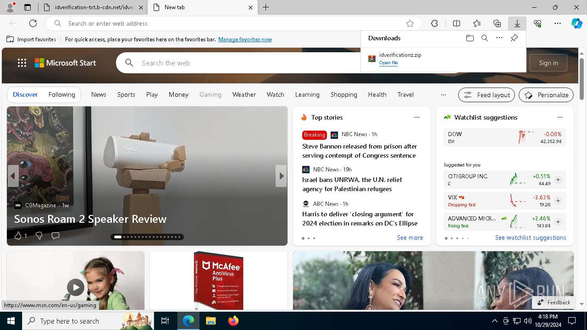The width and height of the screenshot is (587, 330).
Task: Expand more feed categories ellipsis
Action: (443, 95)
